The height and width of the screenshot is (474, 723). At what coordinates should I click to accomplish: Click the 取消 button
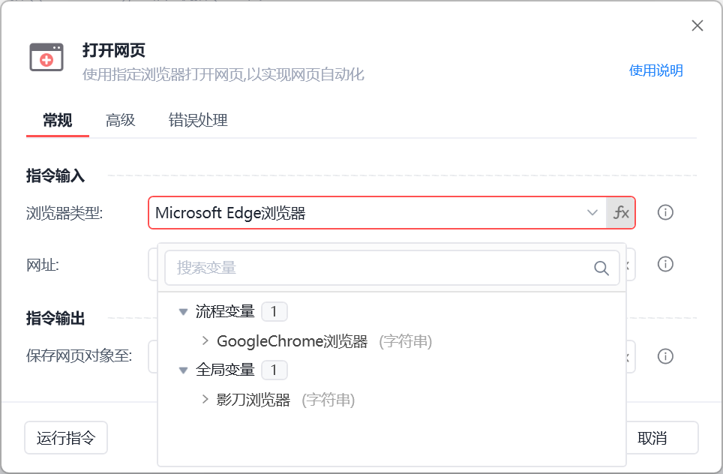pyautogui.click(x=652, y=438)
